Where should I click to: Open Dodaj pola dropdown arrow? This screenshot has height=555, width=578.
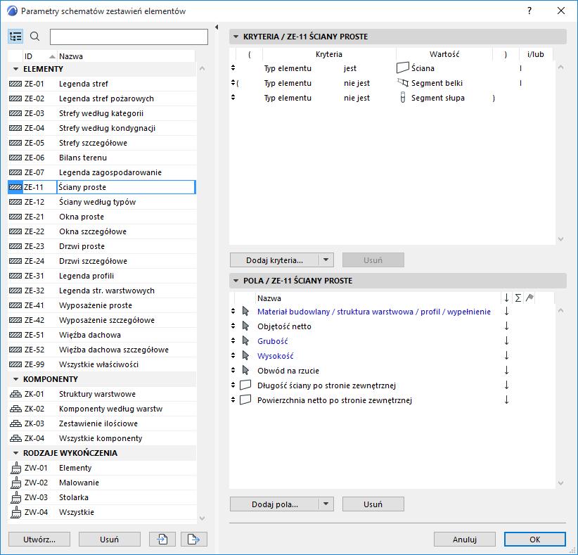[326, 504]
